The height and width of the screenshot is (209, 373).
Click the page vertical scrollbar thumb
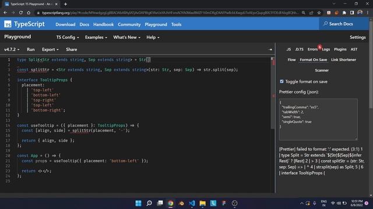371,64
